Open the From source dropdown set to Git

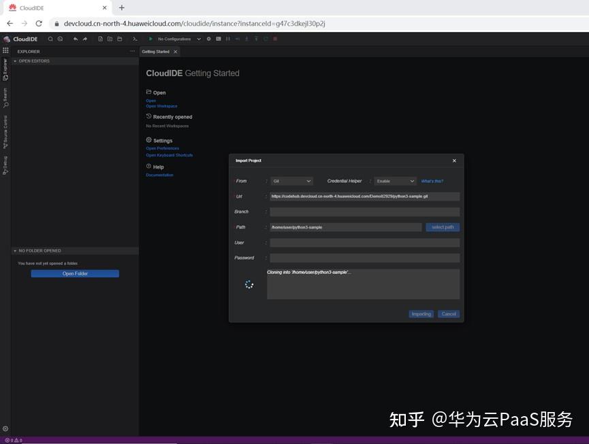point(291,181)
